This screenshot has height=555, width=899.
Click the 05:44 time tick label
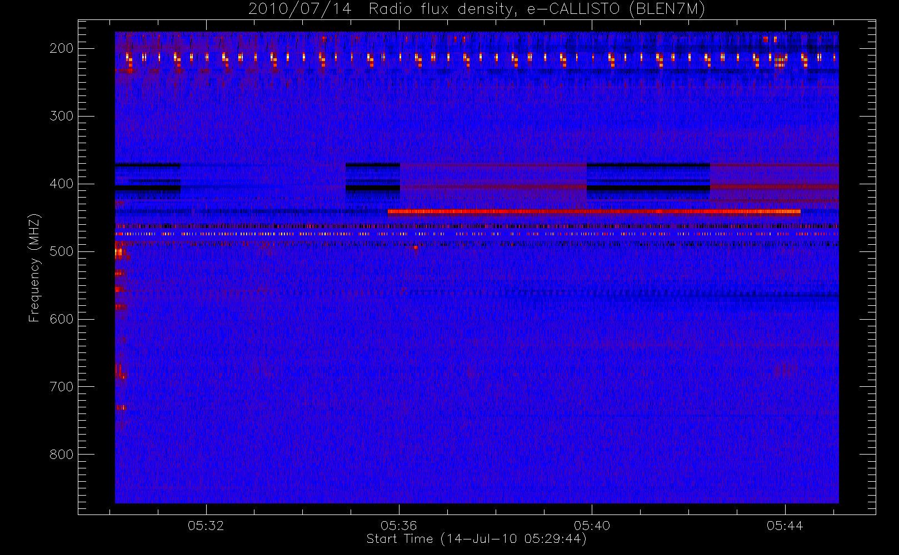coord(785,526)
